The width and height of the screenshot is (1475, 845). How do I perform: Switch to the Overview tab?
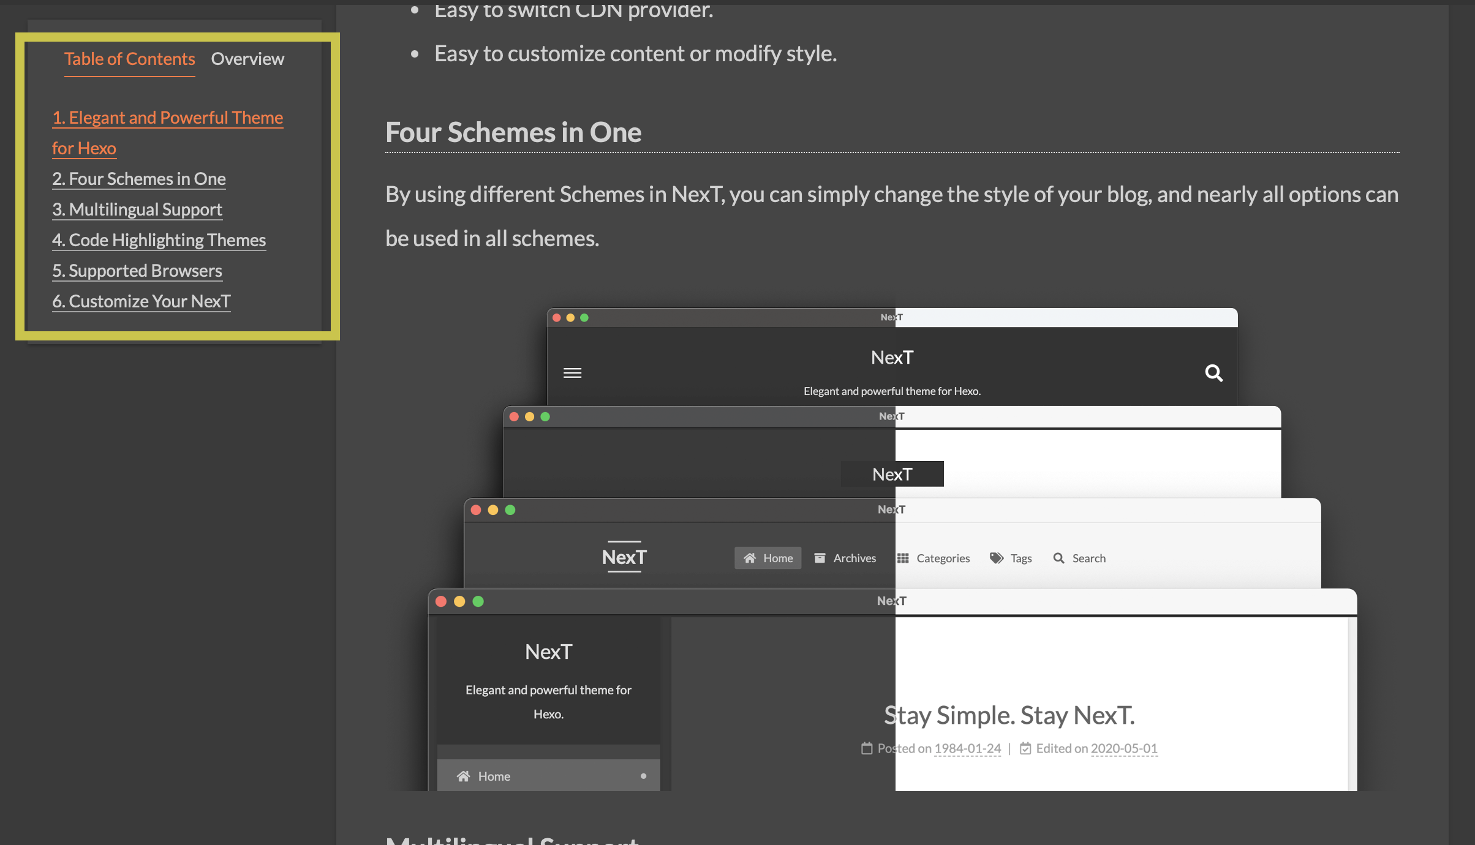point(247,59)
